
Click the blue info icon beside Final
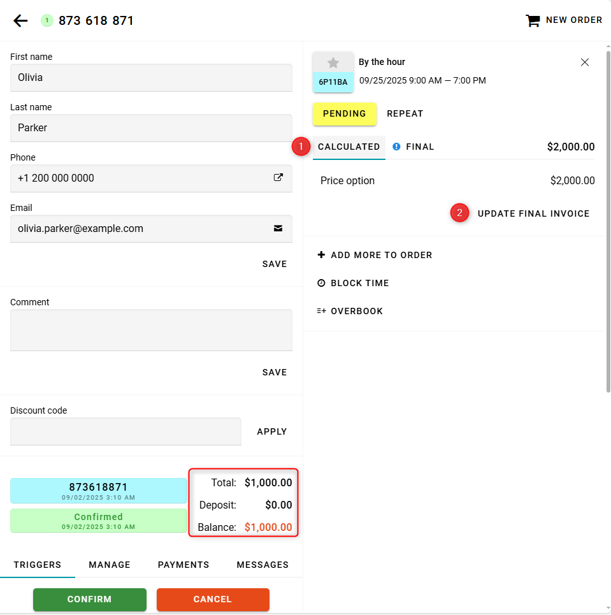[x=396, y=147]
